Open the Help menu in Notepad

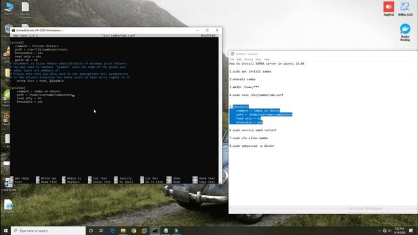click(266, 59)
